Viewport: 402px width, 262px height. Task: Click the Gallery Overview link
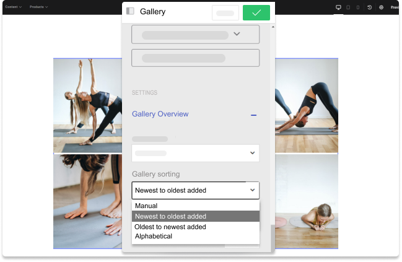coord(160,115)
